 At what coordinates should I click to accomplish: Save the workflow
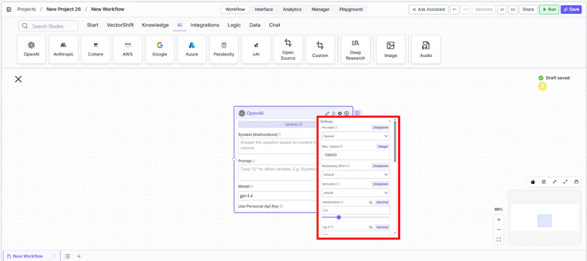point(571,10)
